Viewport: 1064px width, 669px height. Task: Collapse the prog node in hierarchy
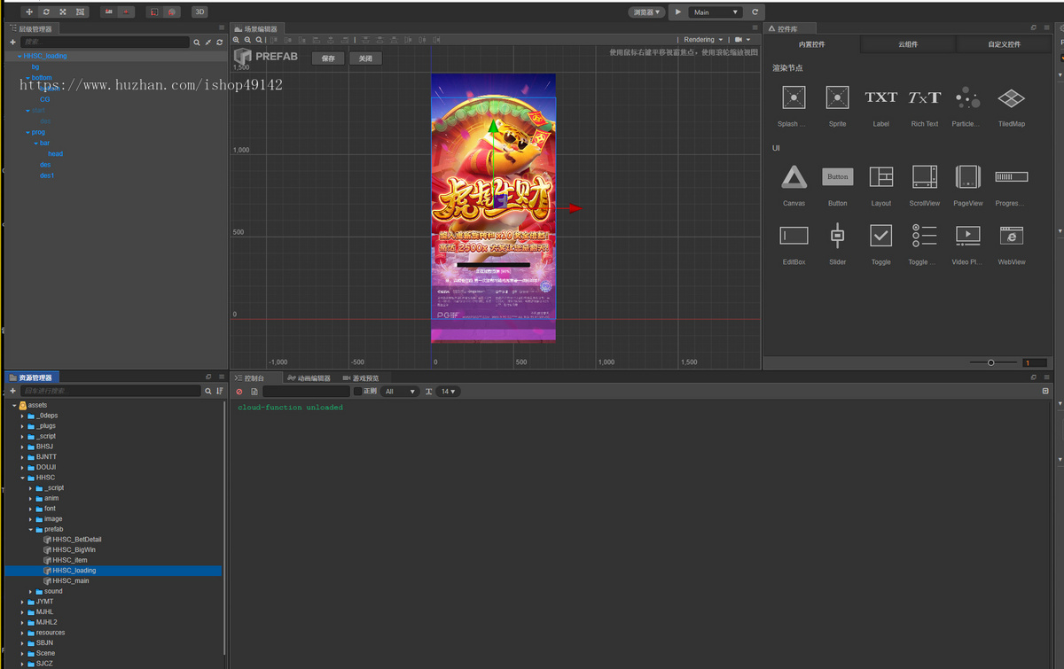click(x=28, y=132)
